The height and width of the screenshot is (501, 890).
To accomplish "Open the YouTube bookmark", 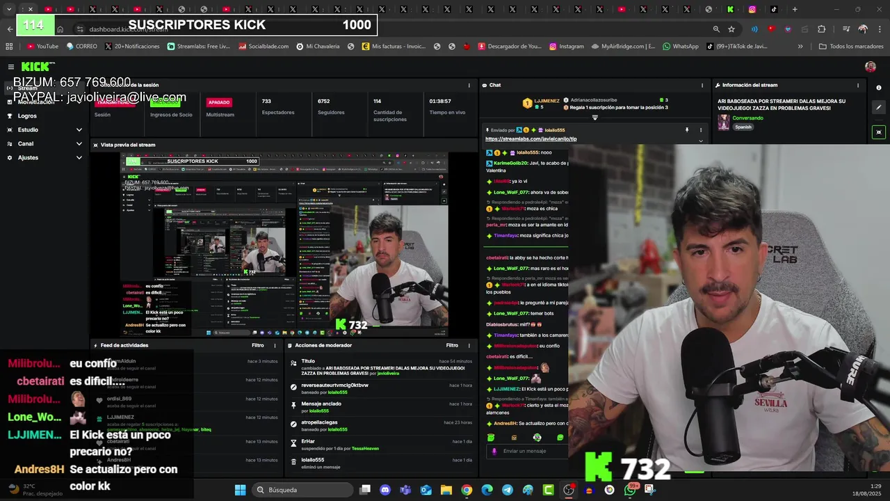I will (x=42, y=47).
